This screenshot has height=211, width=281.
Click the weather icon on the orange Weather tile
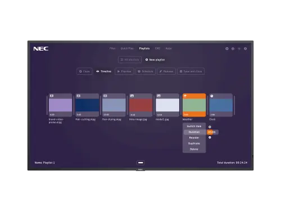click(185, 96)
